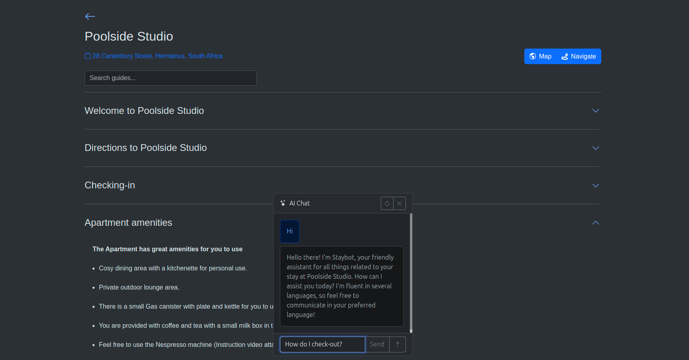Click the 'Hi' user message bubble
Screen dimensions: 689x360
coord(289,231)
